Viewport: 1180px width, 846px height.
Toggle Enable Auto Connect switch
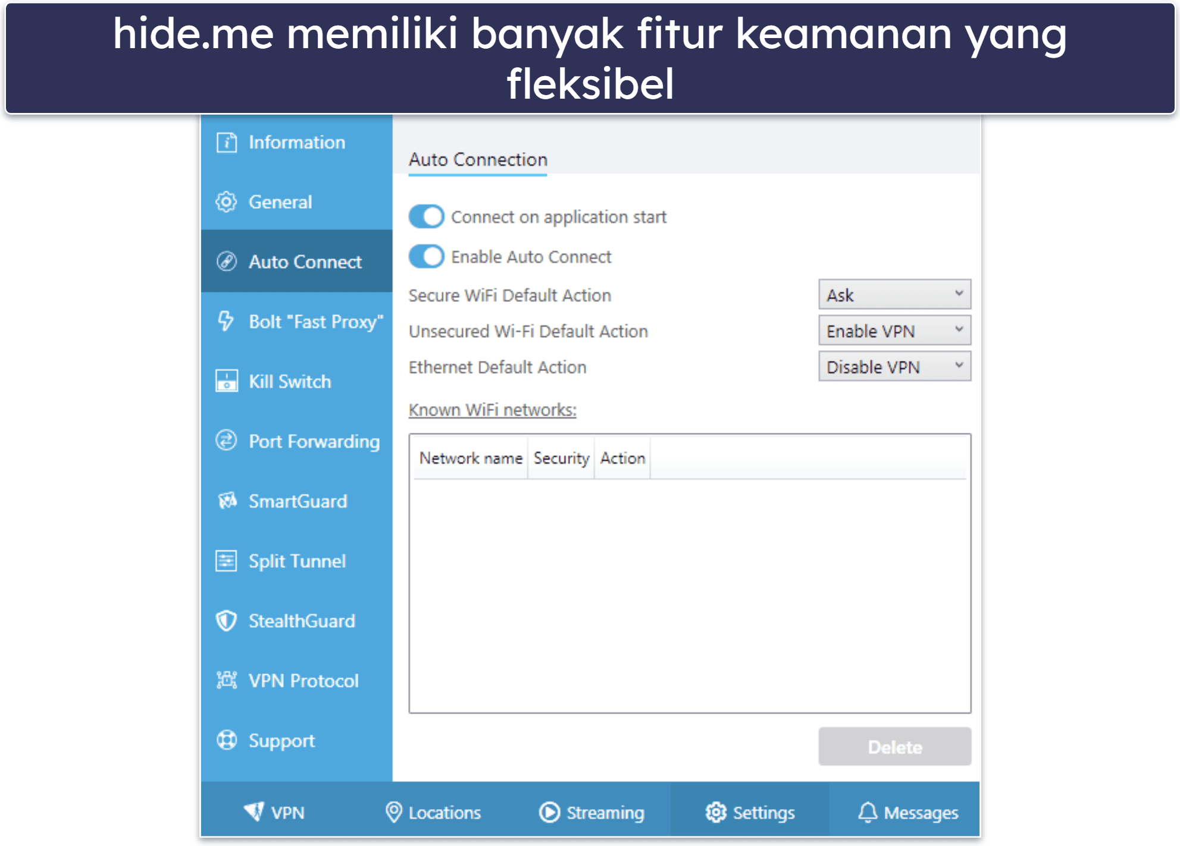(426, 257)
